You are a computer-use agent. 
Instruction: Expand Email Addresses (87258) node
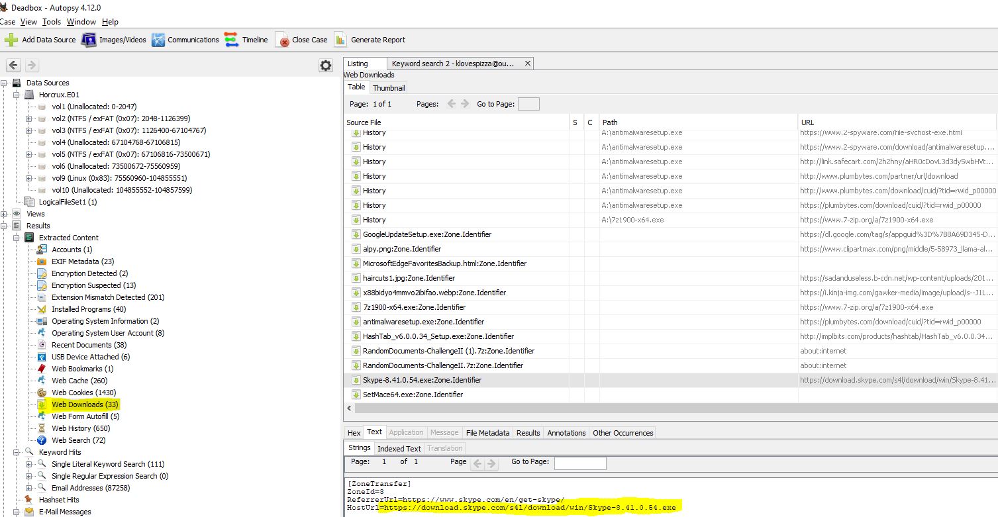click(29, 488)
